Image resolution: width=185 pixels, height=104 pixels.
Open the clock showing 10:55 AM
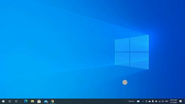(173, 101)
